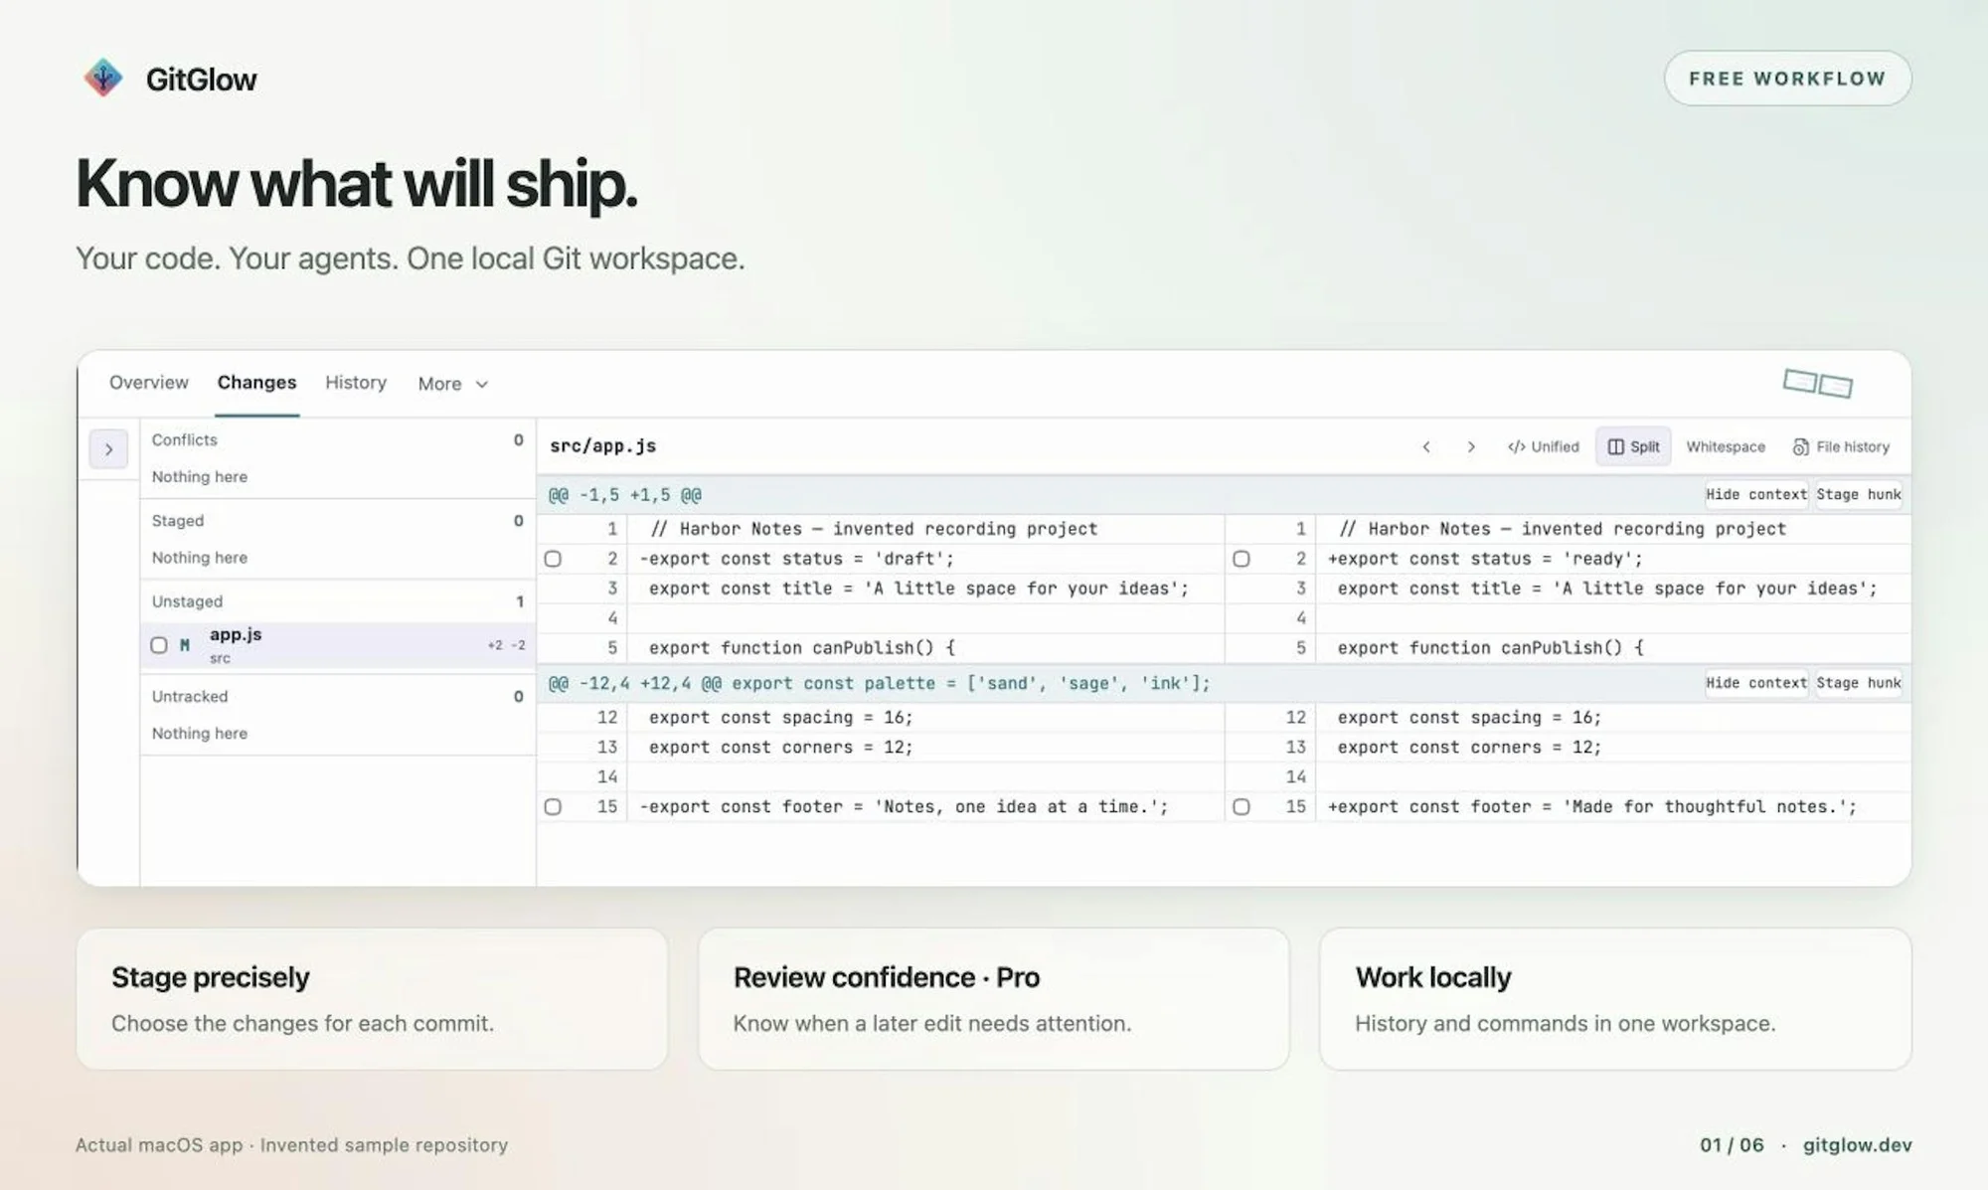Viewport: 1988px width, 1190px height.
Task: Click Hide context for hunk -1,5 +1,5
Action: (1756, 495)
